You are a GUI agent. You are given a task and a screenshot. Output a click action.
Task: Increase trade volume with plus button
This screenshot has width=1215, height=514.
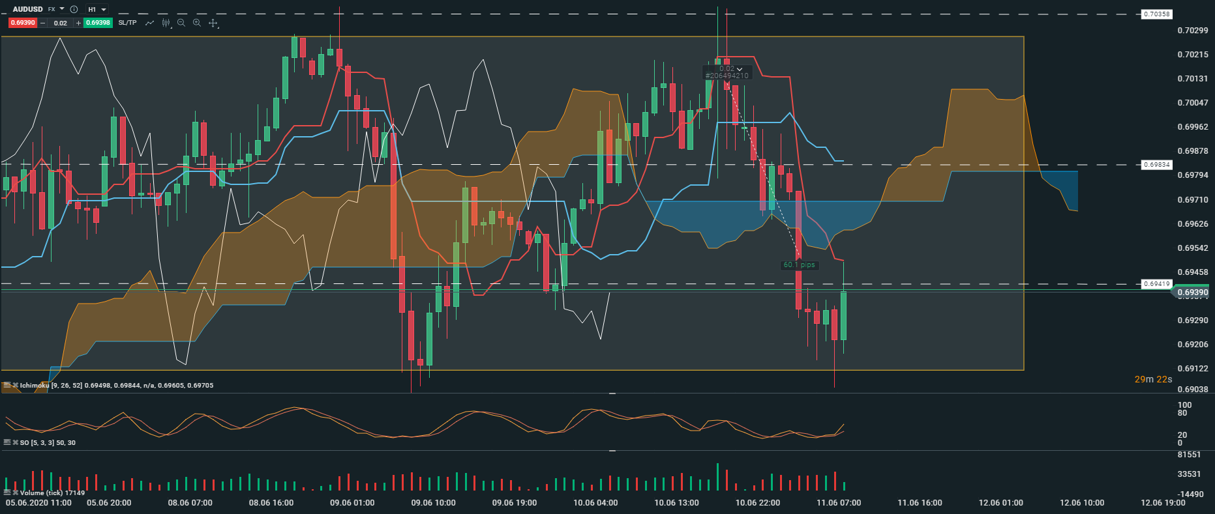tap(79, 23)
